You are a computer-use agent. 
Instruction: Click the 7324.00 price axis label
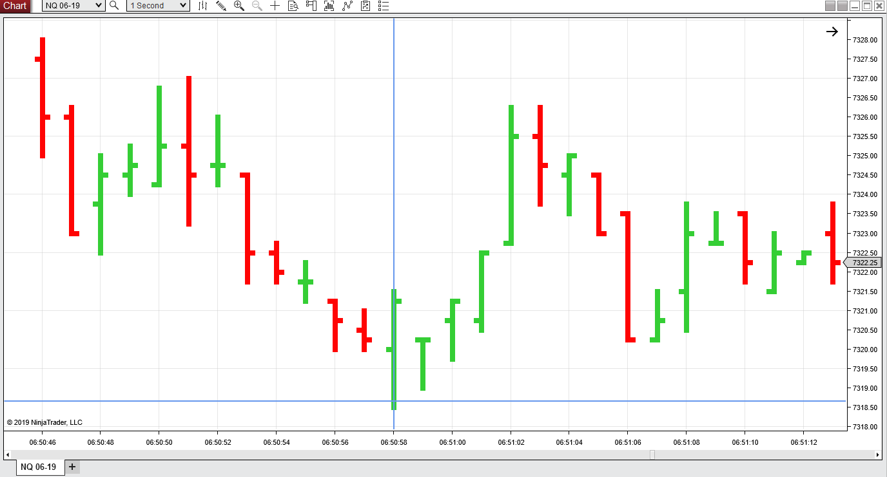(864, 194)
